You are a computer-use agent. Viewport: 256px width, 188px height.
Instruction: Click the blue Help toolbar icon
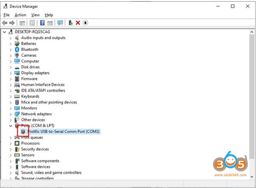coord(42,23)
